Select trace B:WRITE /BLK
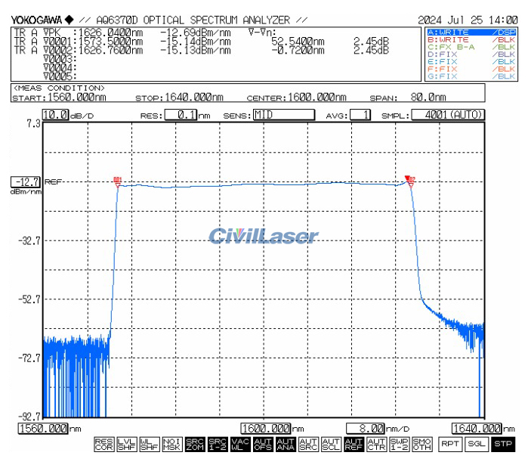Image resolution: width=528 pixels, height=471 pixels. click(471, 40)
